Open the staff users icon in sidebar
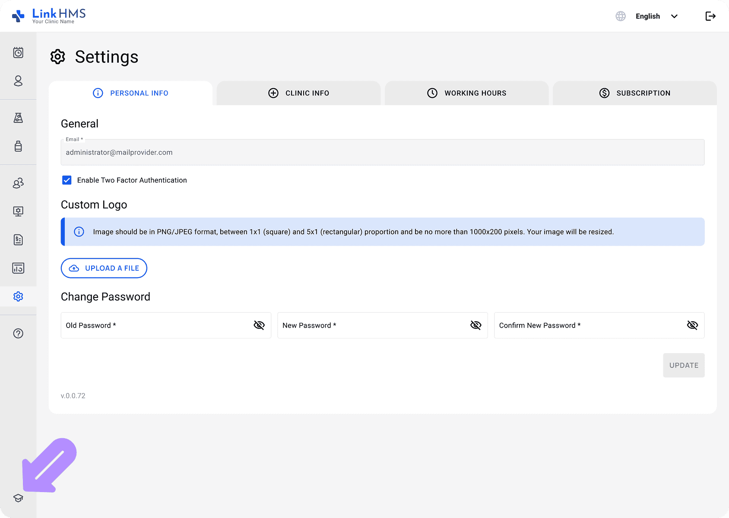 click(18, 183)
